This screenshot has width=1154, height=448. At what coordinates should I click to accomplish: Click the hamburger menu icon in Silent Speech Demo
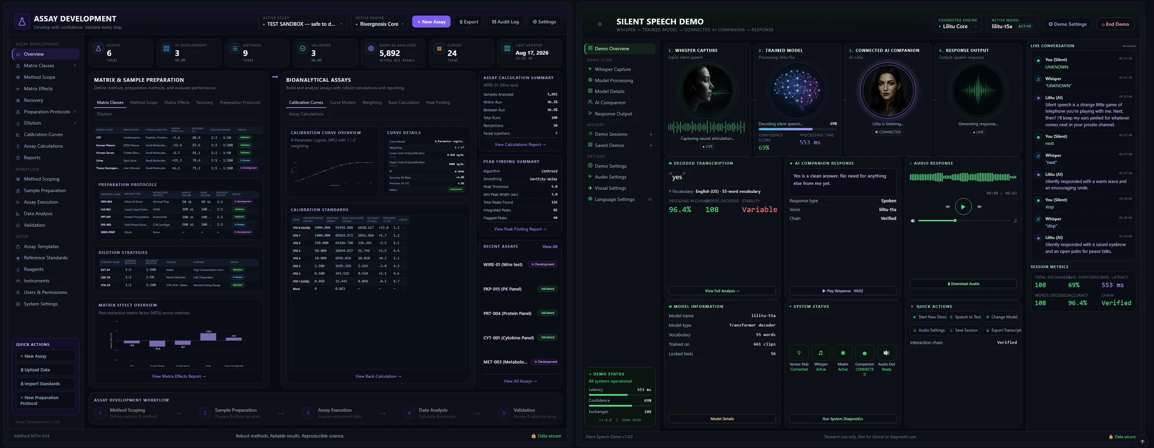[x=600, y=24]
